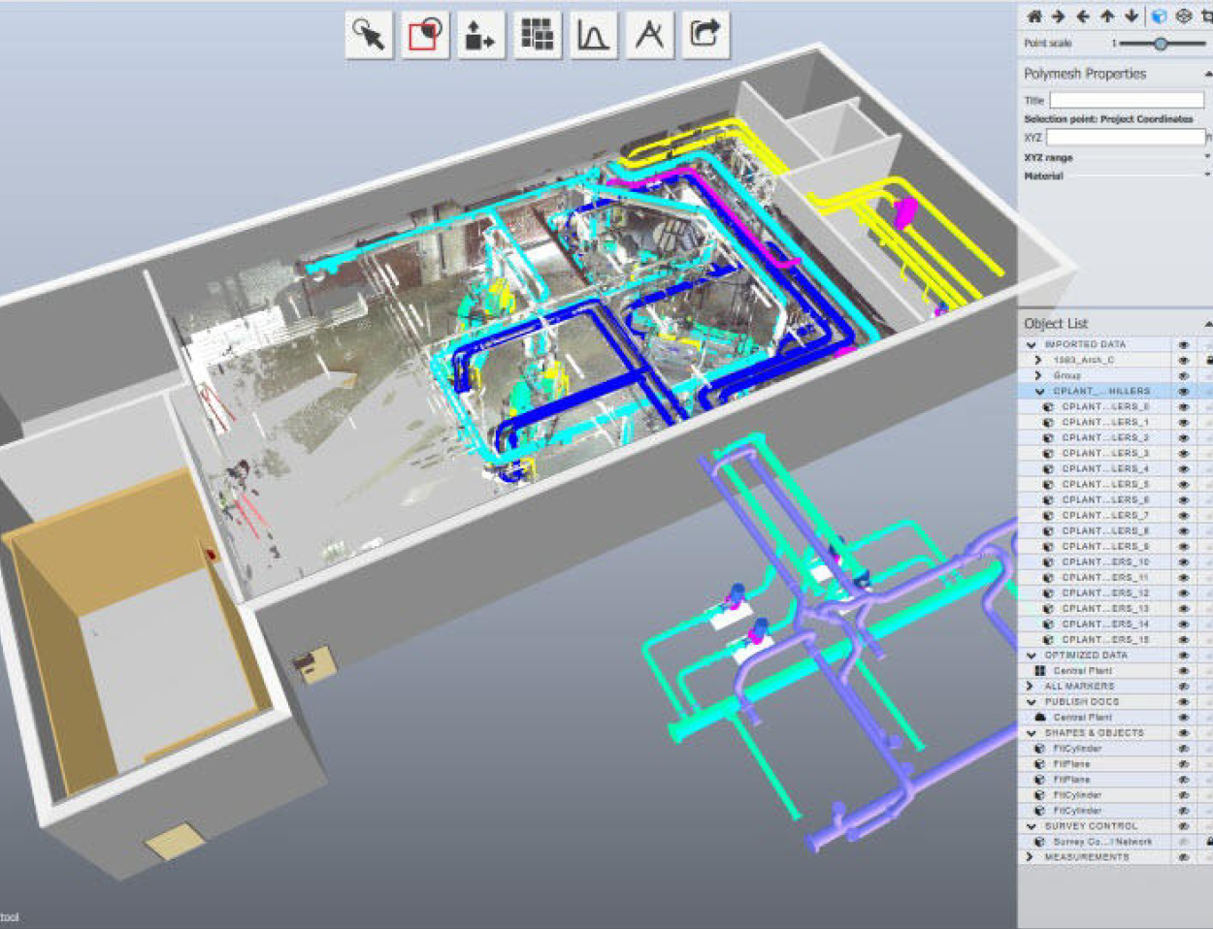
Task: Expand the MEASUREMENTS tree item
Action: [x=1028, y=857]
